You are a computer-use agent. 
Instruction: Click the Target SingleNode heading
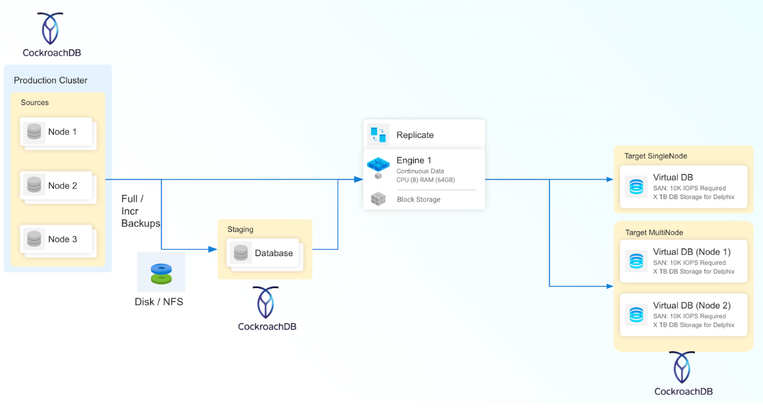[x=655, y=156]
